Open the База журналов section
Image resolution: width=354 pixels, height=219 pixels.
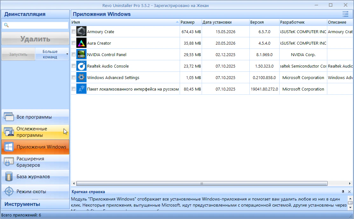(35, 177)
